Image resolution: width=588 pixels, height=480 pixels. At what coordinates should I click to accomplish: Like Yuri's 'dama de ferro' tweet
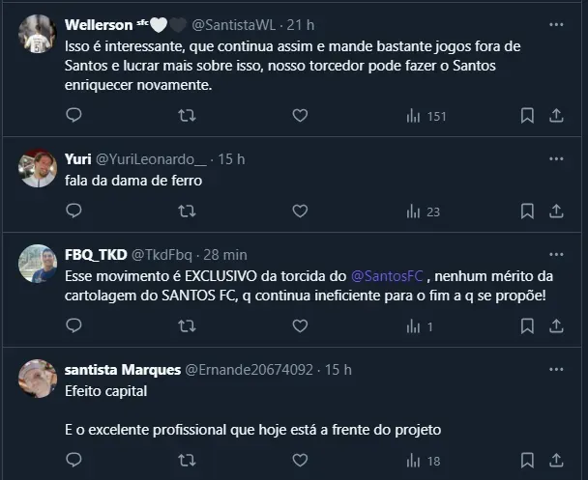click(x=300, y=212)
